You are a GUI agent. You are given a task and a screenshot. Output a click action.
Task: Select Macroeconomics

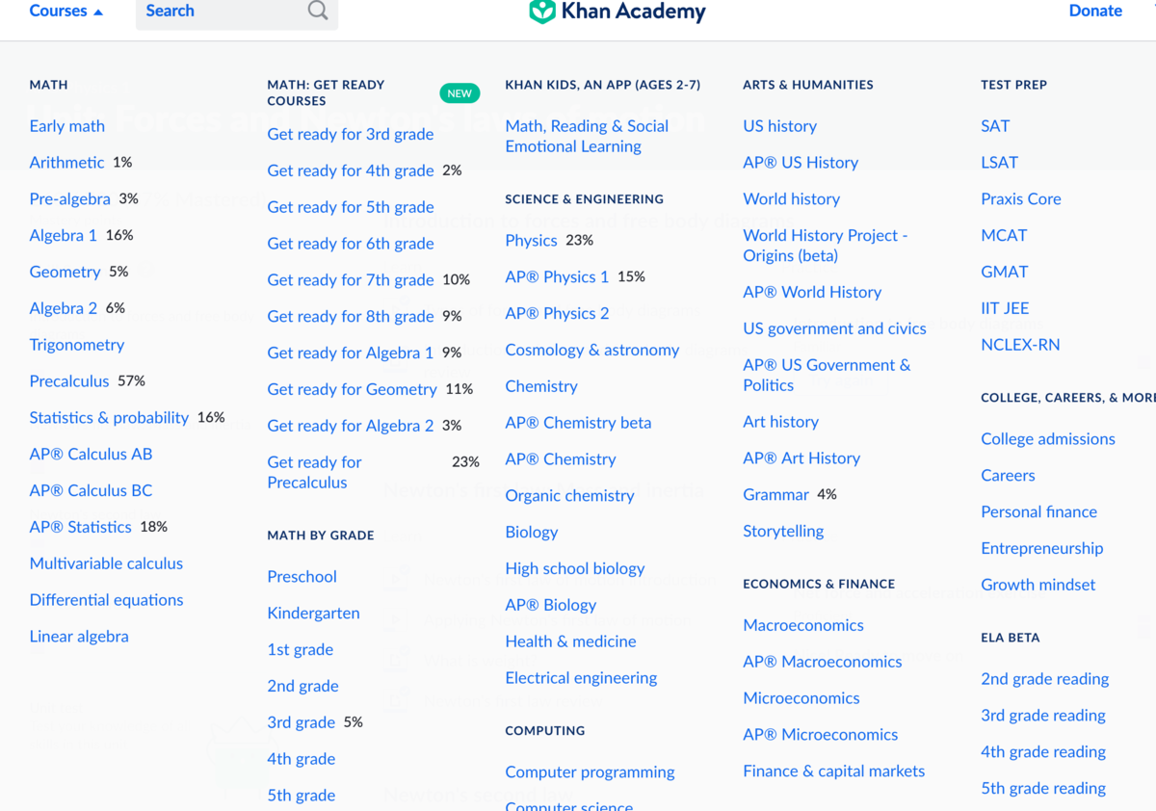pyautogui.click(x=803, y=625)
